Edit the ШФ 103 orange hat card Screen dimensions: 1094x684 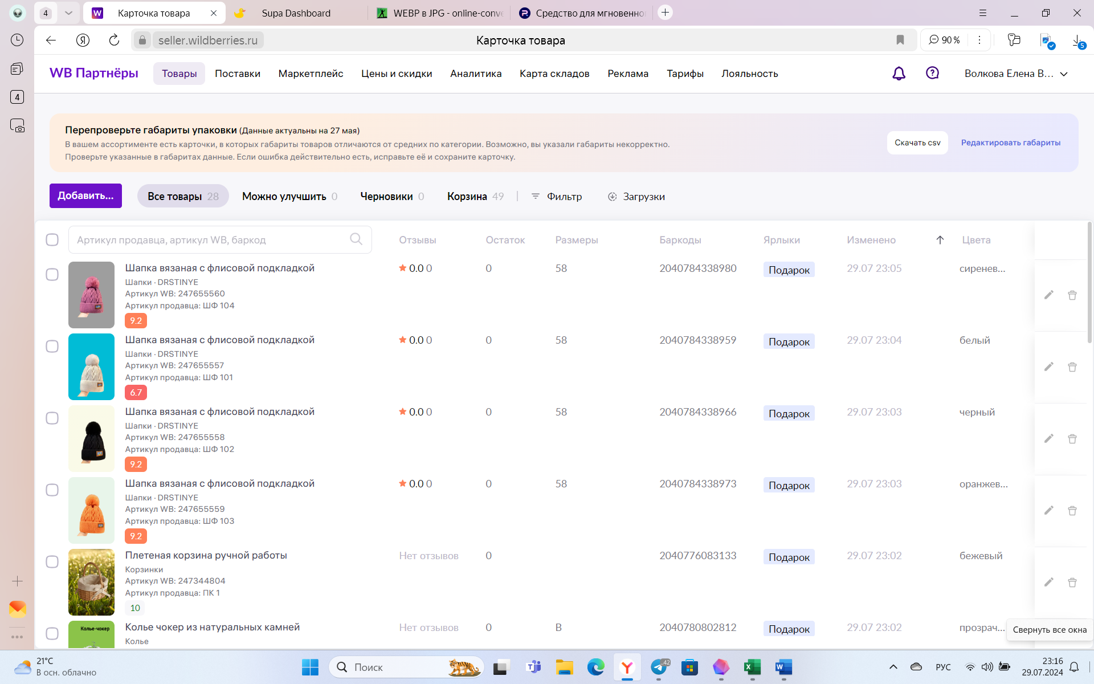[x=1048, y=510]
